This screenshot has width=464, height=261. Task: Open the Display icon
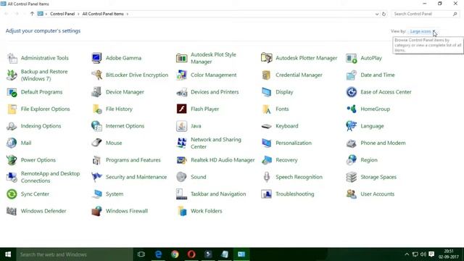pos(267,92)
